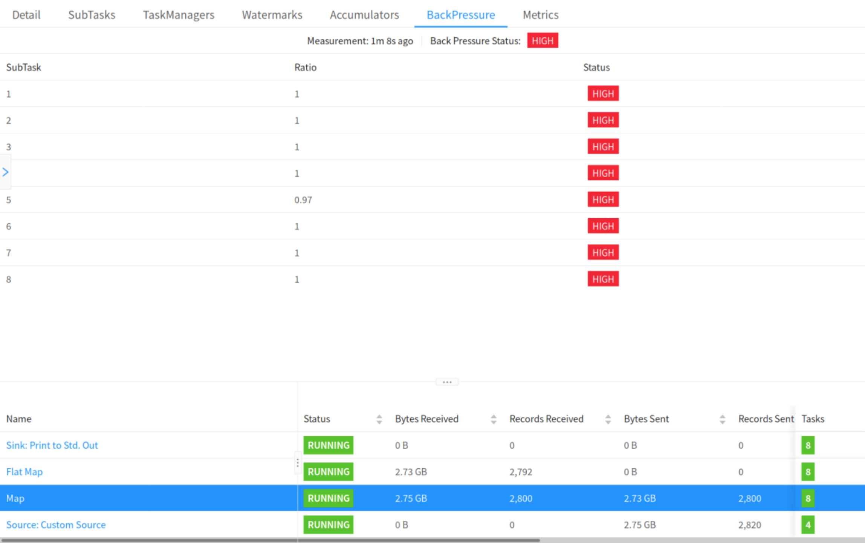Switch to the Watermarks tab

(x=272, y=15)
